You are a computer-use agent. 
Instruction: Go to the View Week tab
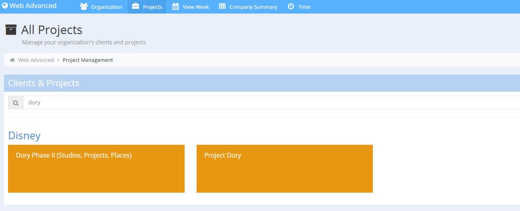196,7
